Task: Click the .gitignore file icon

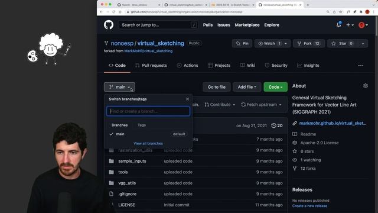Action: tap(111, 194)
